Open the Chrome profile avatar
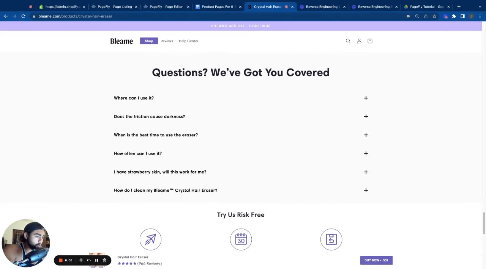Image resolution: width=486 pixels, height=269 pixels. [471, 16]
